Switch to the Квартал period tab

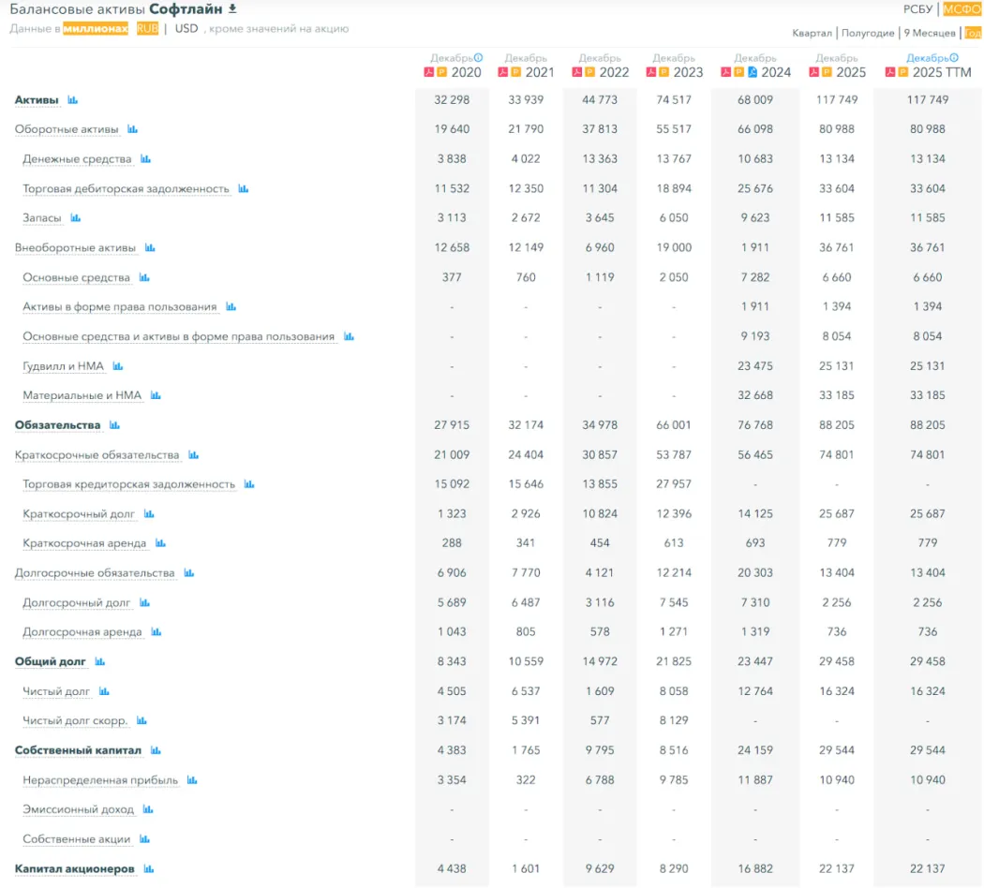coord(812,33)
